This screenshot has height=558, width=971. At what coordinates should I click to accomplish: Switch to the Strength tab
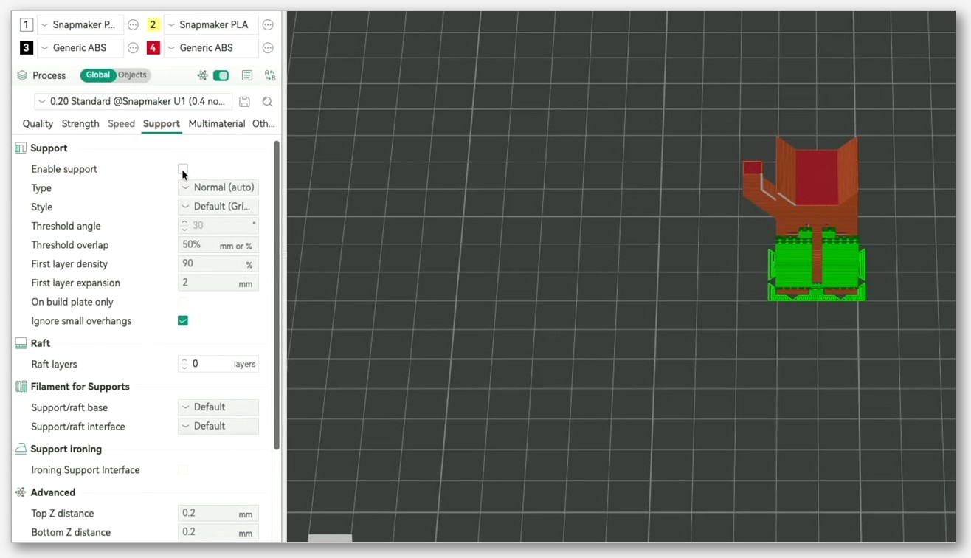(80, 124)
